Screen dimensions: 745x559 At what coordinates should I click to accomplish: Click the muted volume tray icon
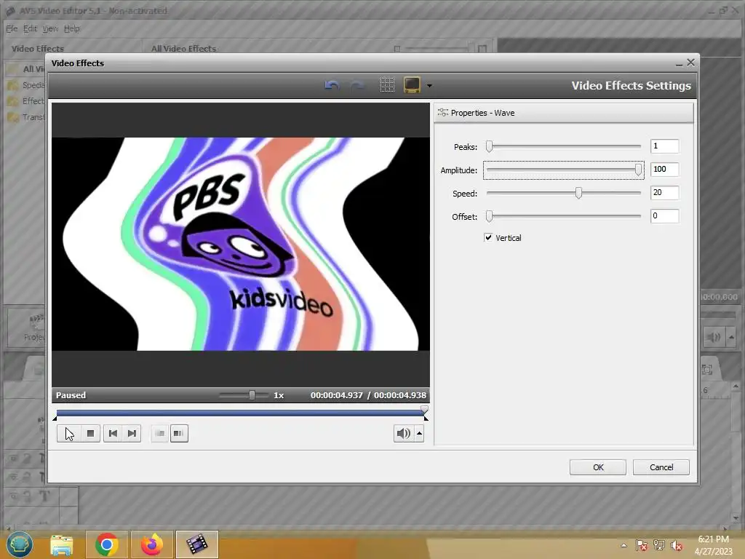(676, 545)
